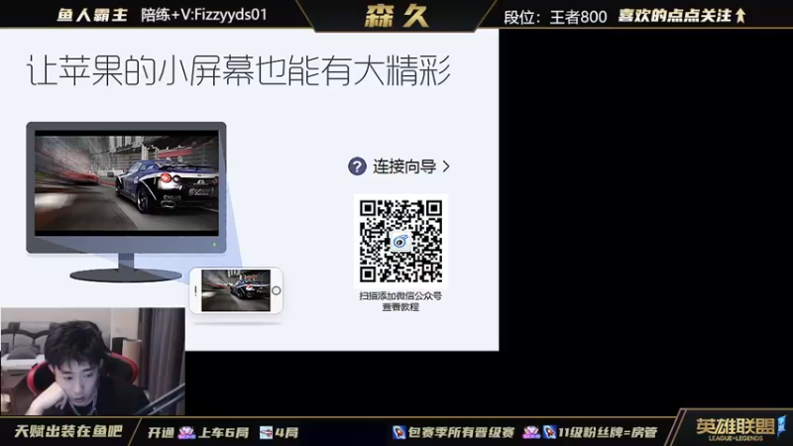
Task: Click the upward arrow after 关注
Action: pos(740,16)
